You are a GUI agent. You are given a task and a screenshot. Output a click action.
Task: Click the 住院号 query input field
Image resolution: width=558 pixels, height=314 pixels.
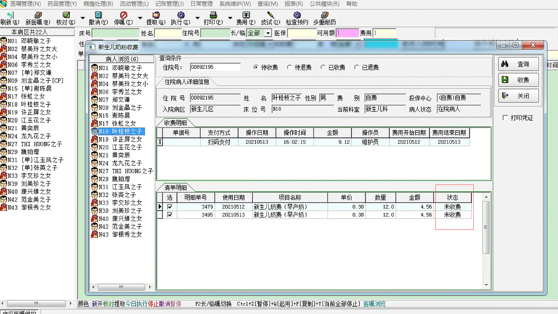[215, 67]
